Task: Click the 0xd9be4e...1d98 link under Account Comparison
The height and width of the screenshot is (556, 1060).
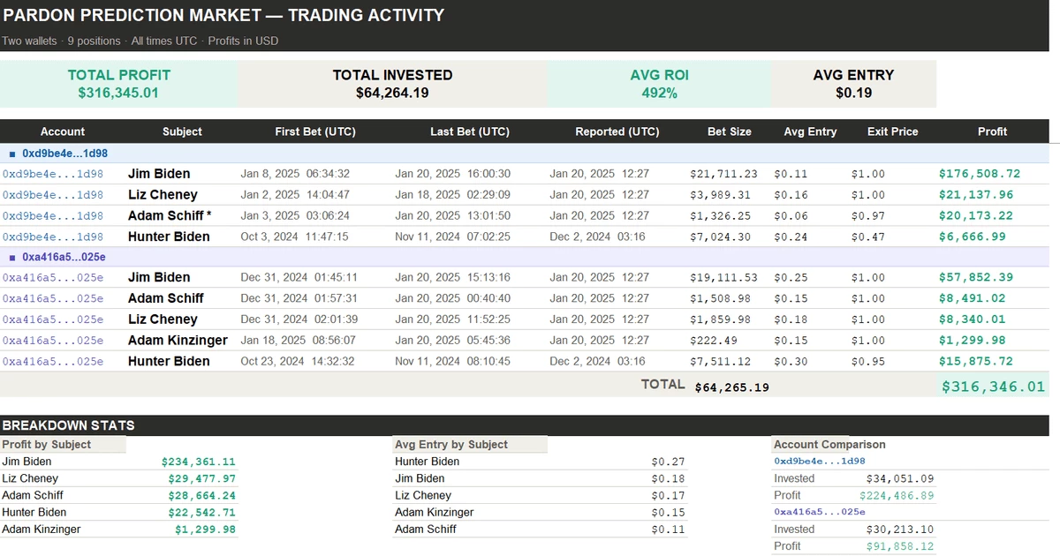Action: tap(819, 461)
